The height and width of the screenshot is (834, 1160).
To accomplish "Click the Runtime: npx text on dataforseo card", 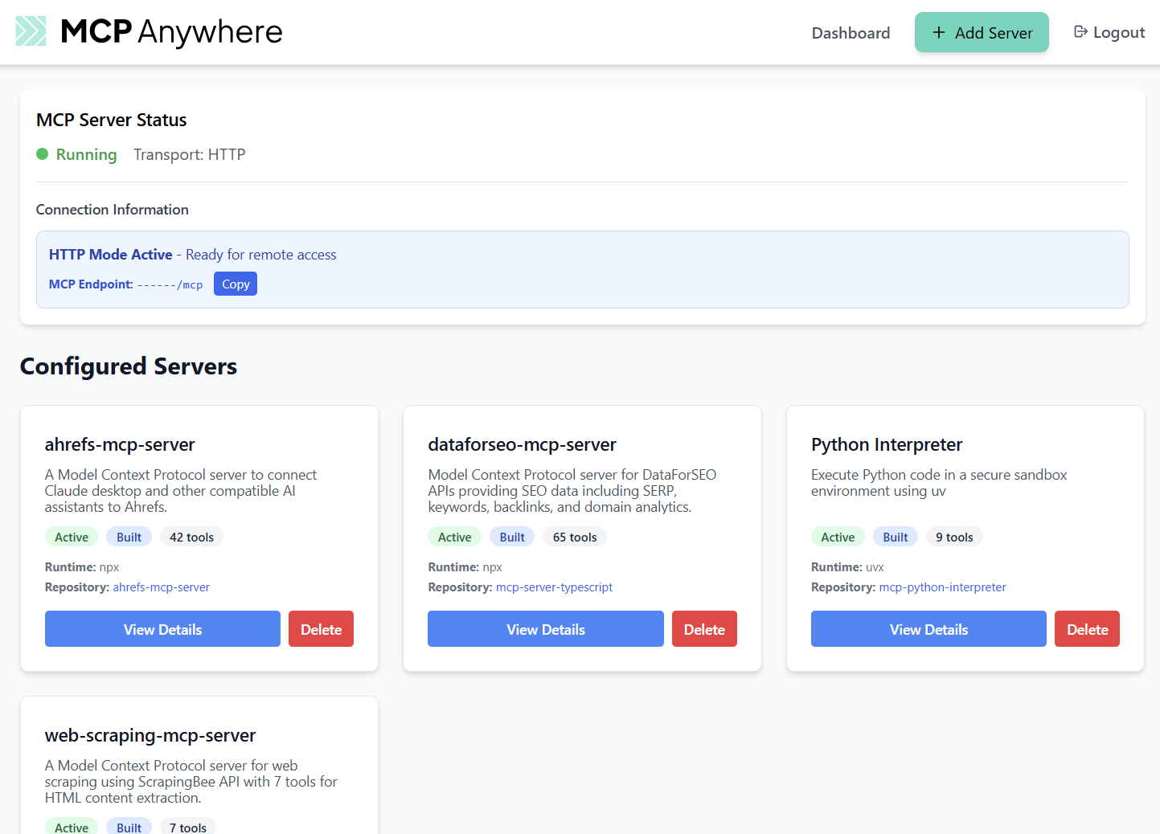I will pyautogui.click(x=465, y=567).
